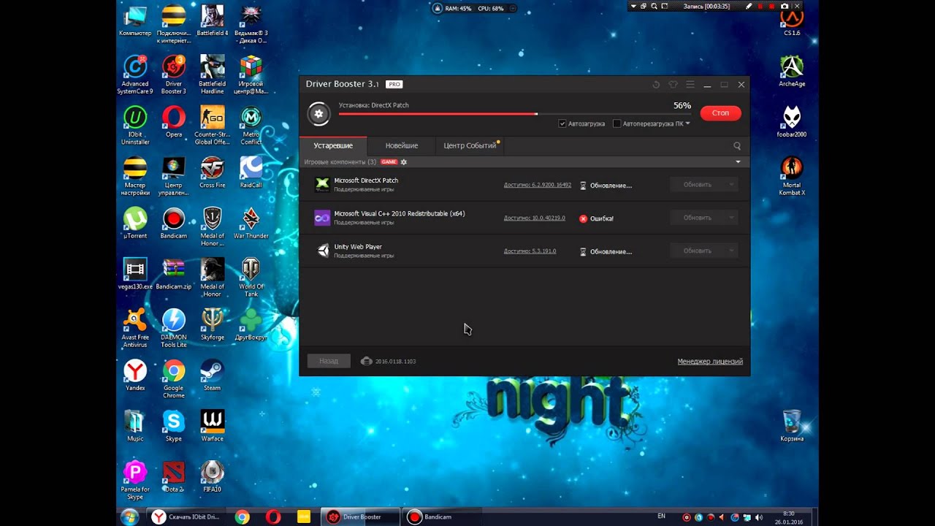Click the database version icon near 2016.0118.1103

tap(367, 361)
